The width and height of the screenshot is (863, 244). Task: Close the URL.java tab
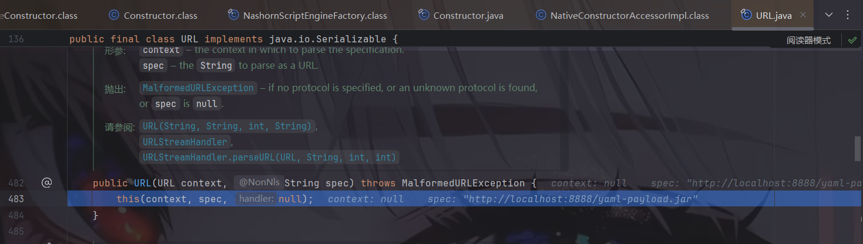(803, 15)
